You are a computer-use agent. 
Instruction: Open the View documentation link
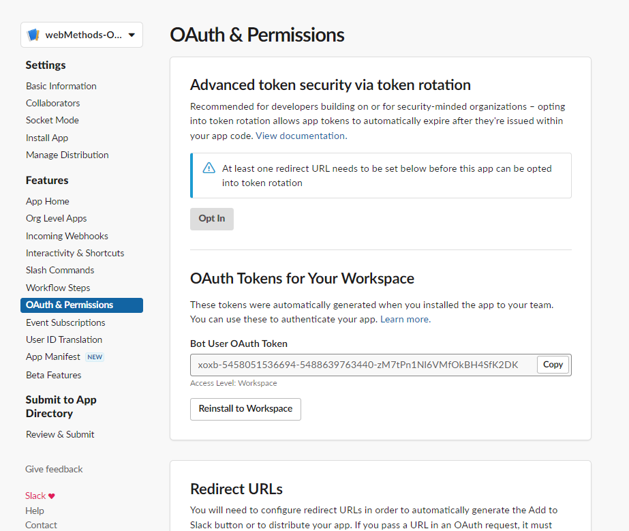click(301, 136)
